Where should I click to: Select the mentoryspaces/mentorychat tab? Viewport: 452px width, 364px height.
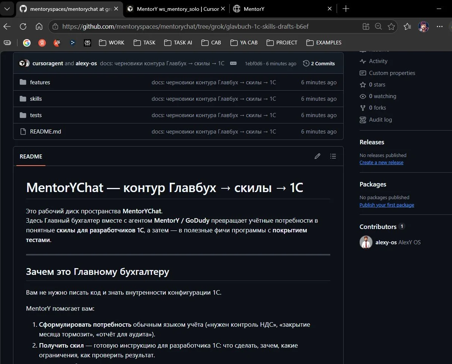click(x=69, y=9)
